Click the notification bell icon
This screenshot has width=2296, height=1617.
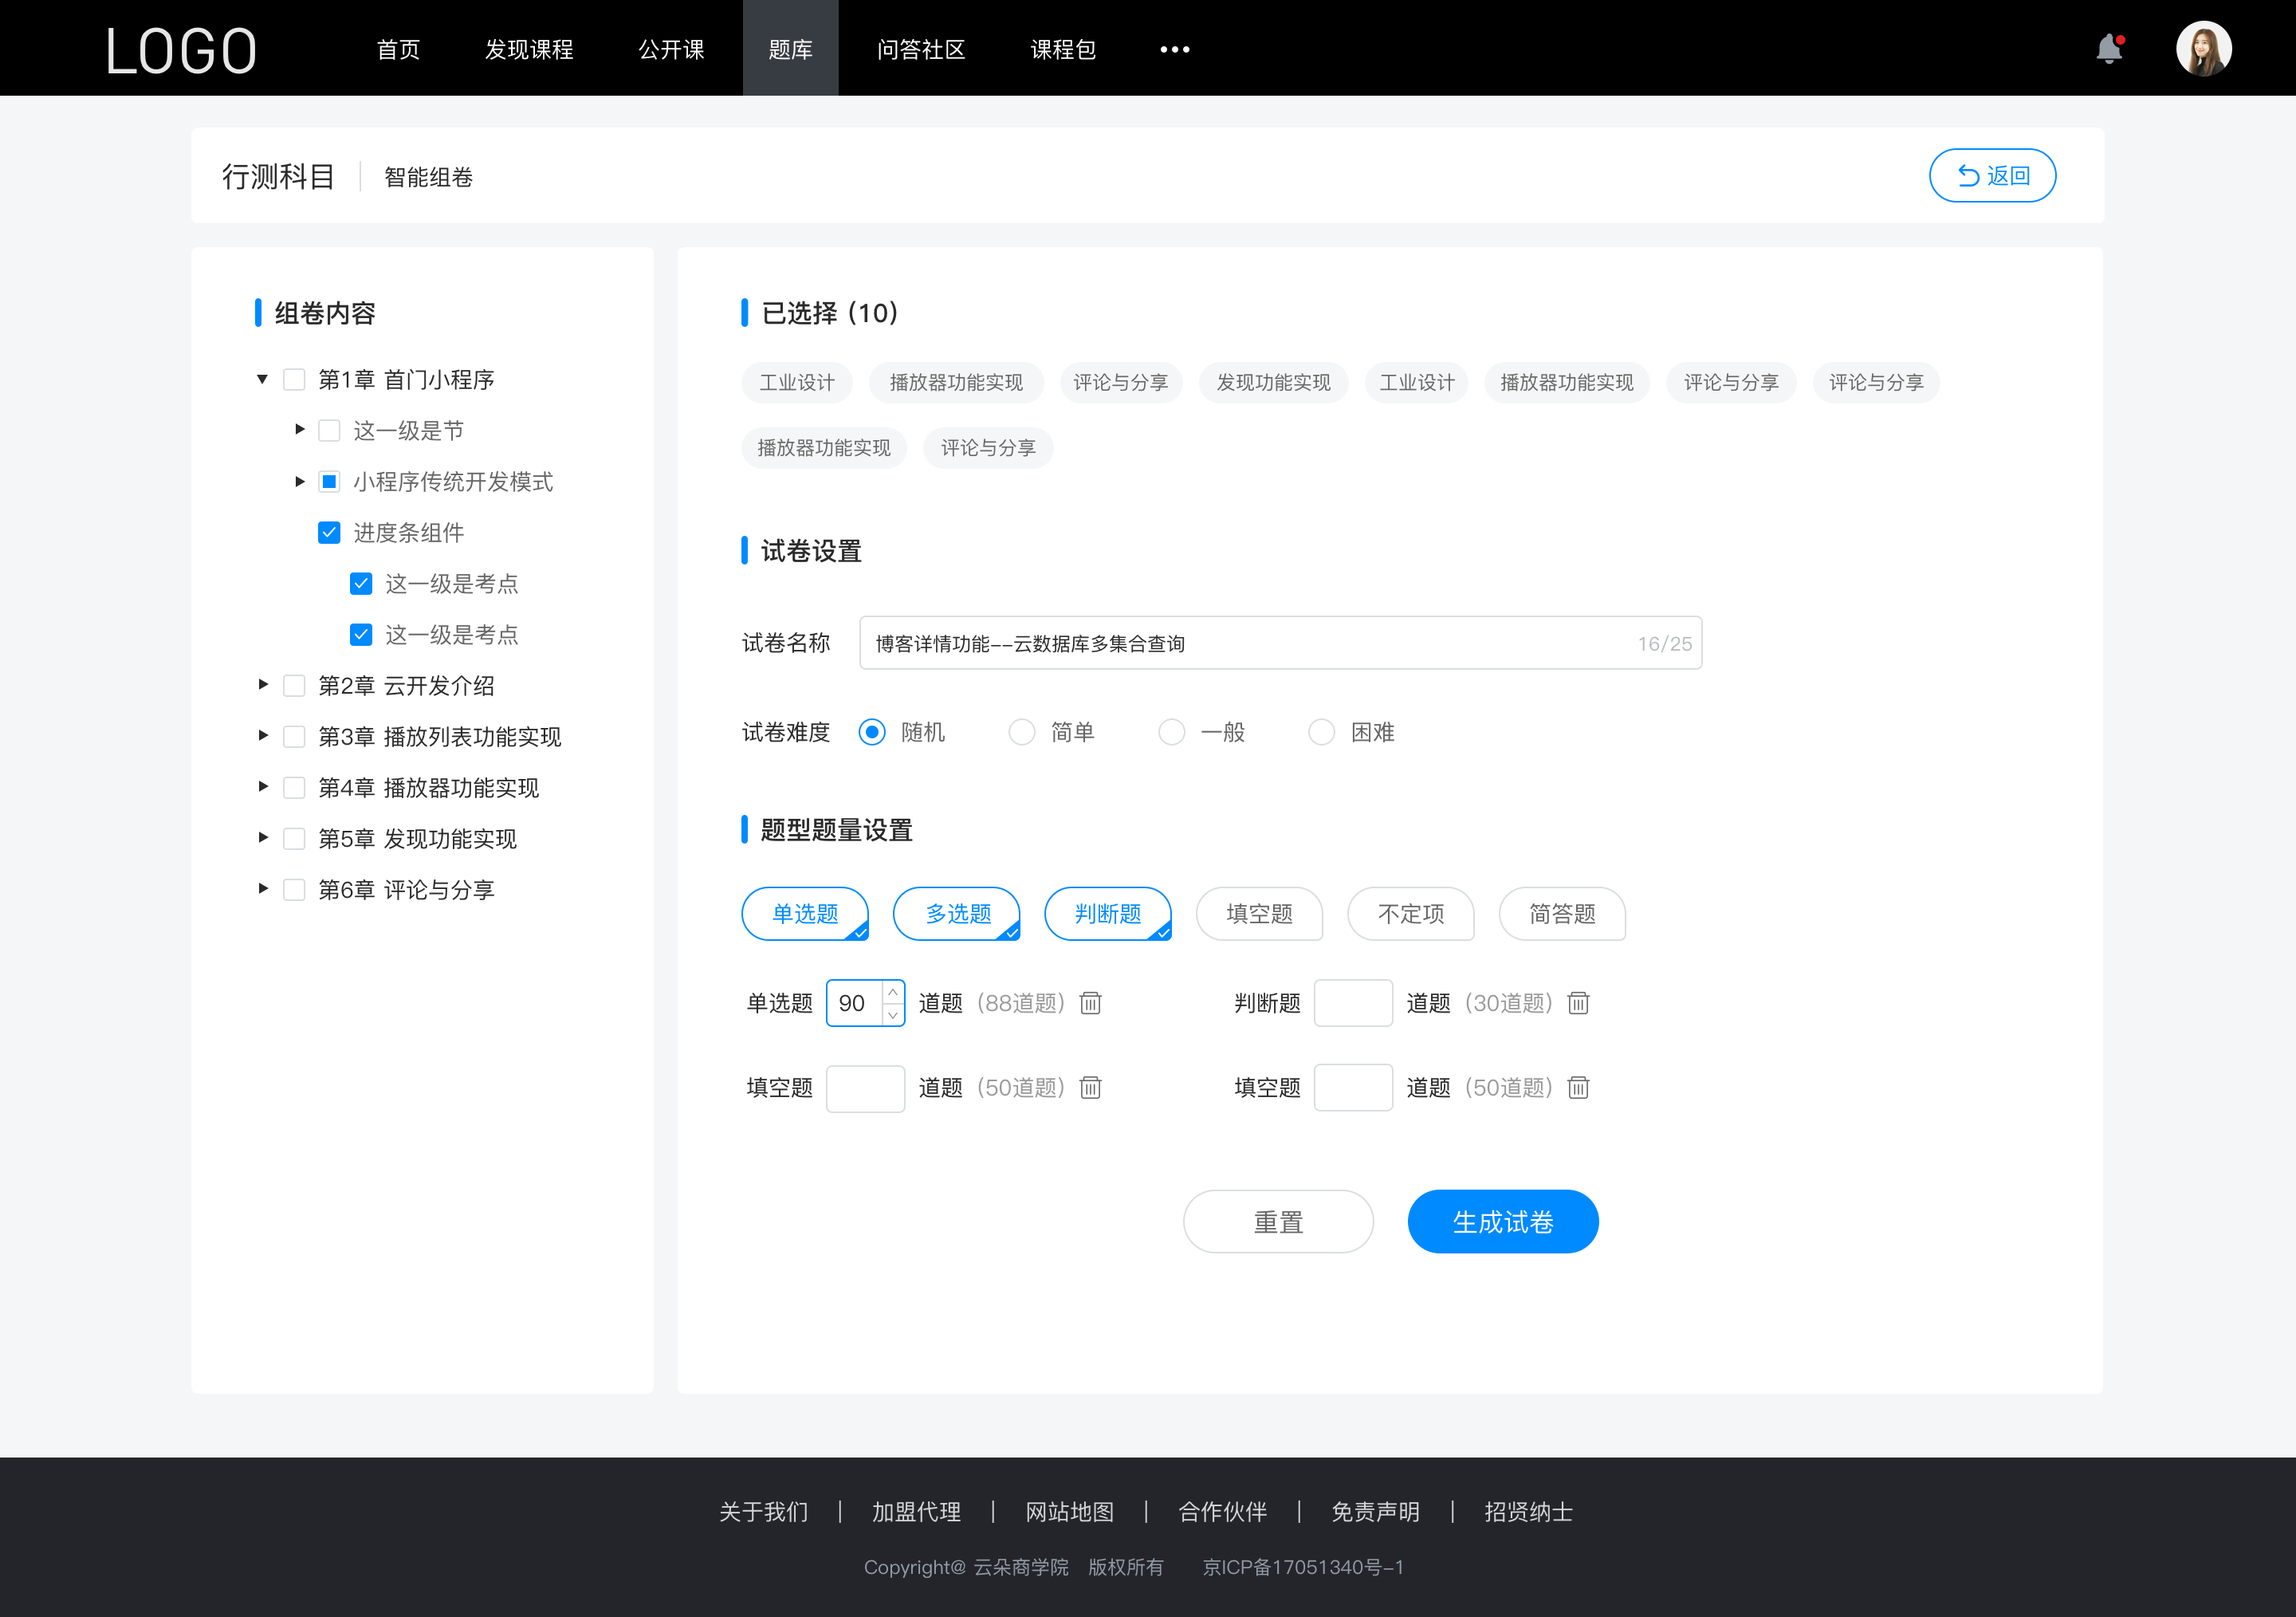tap(2113, 47)
